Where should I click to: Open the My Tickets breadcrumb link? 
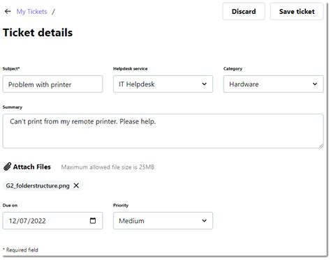tap(31, 12)
